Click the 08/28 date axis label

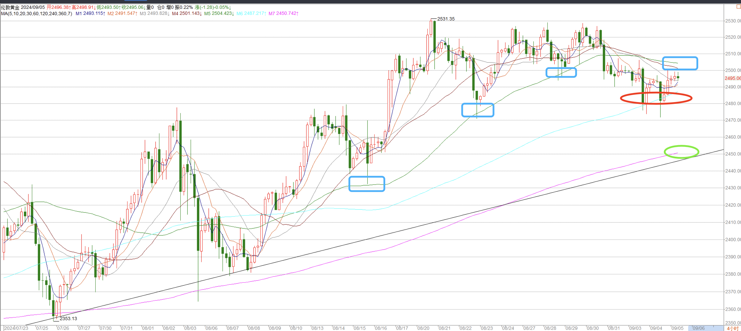pyautogui.click(x=550, y=328)
